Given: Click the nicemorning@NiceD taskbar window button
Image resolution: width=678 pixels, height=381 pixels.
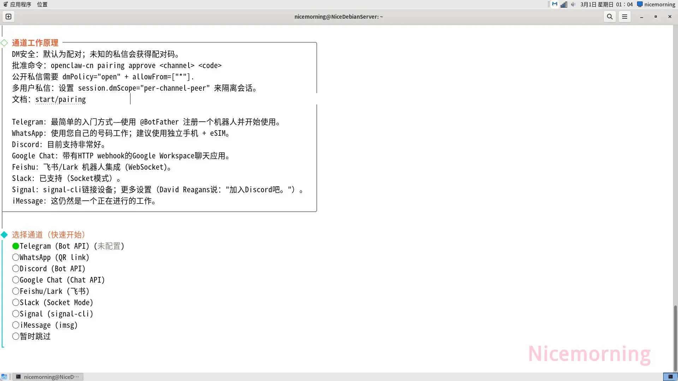Looking at the screenshot, I should [48, 377].
